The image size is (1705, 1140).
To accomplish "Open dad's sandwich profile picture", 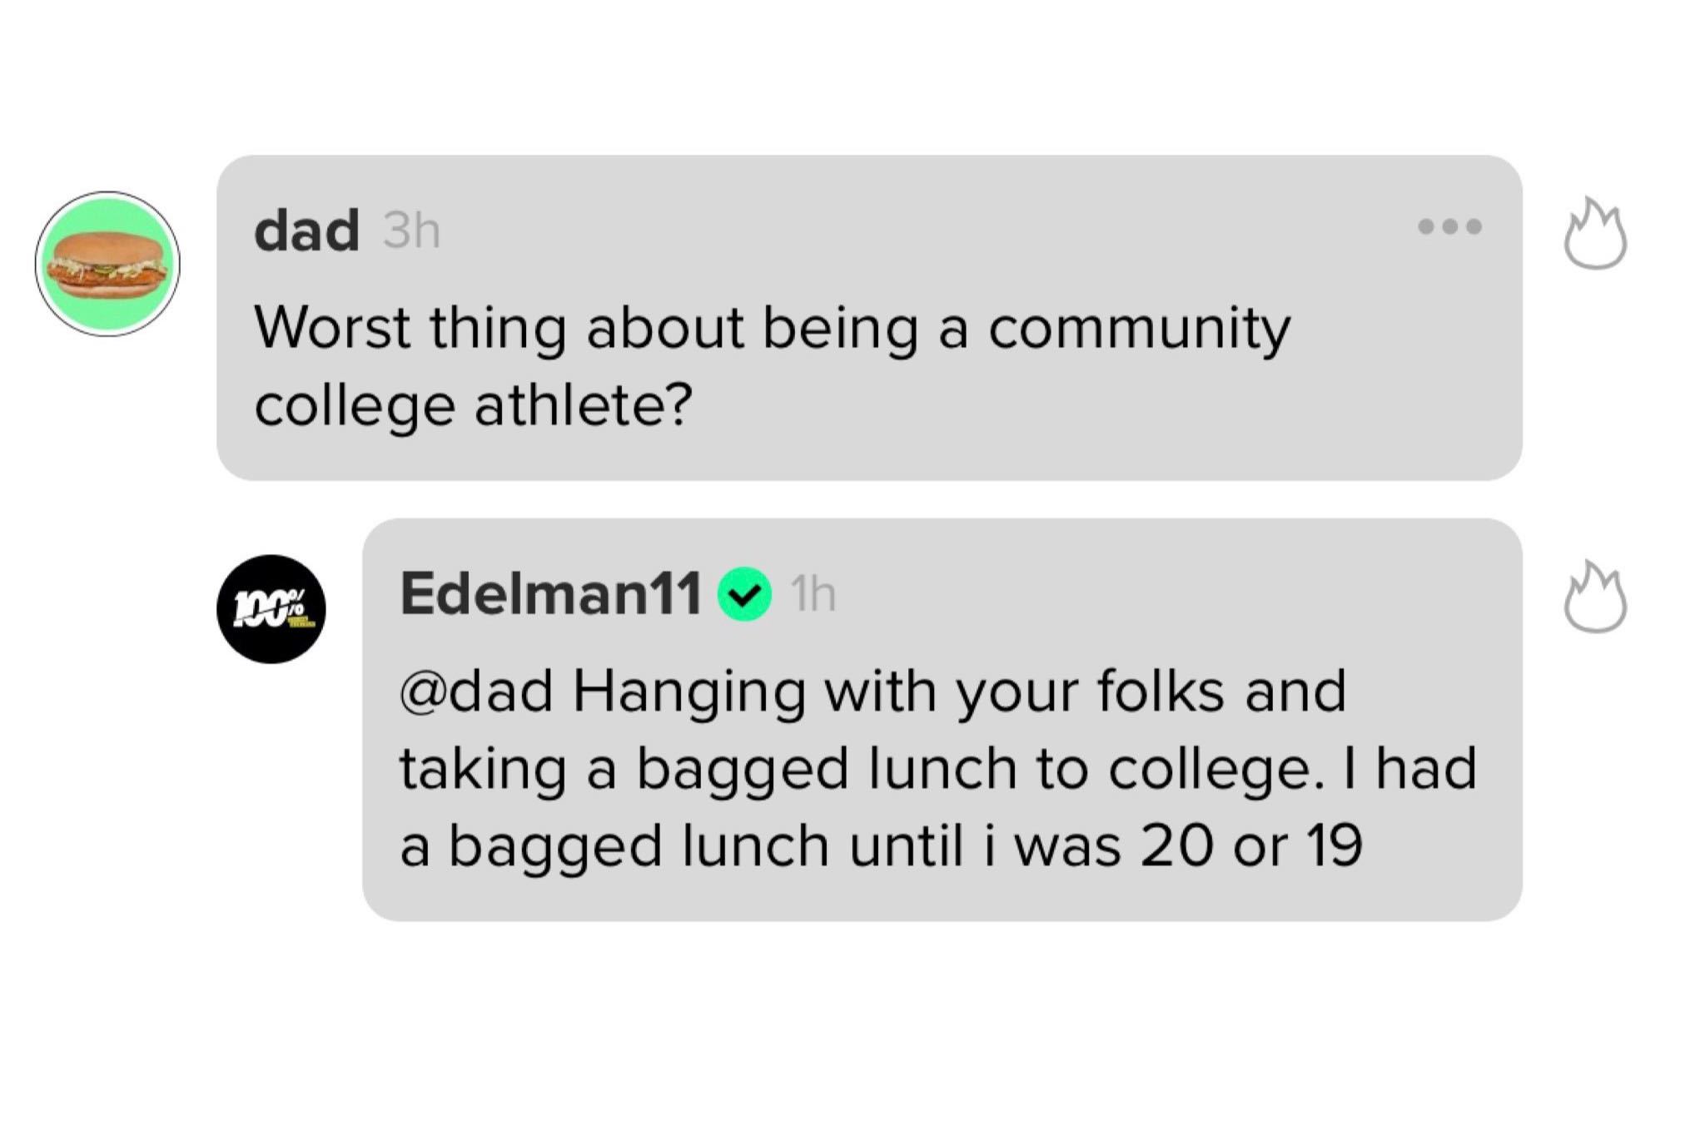I will pyautogui.click(x=107, y=264).
